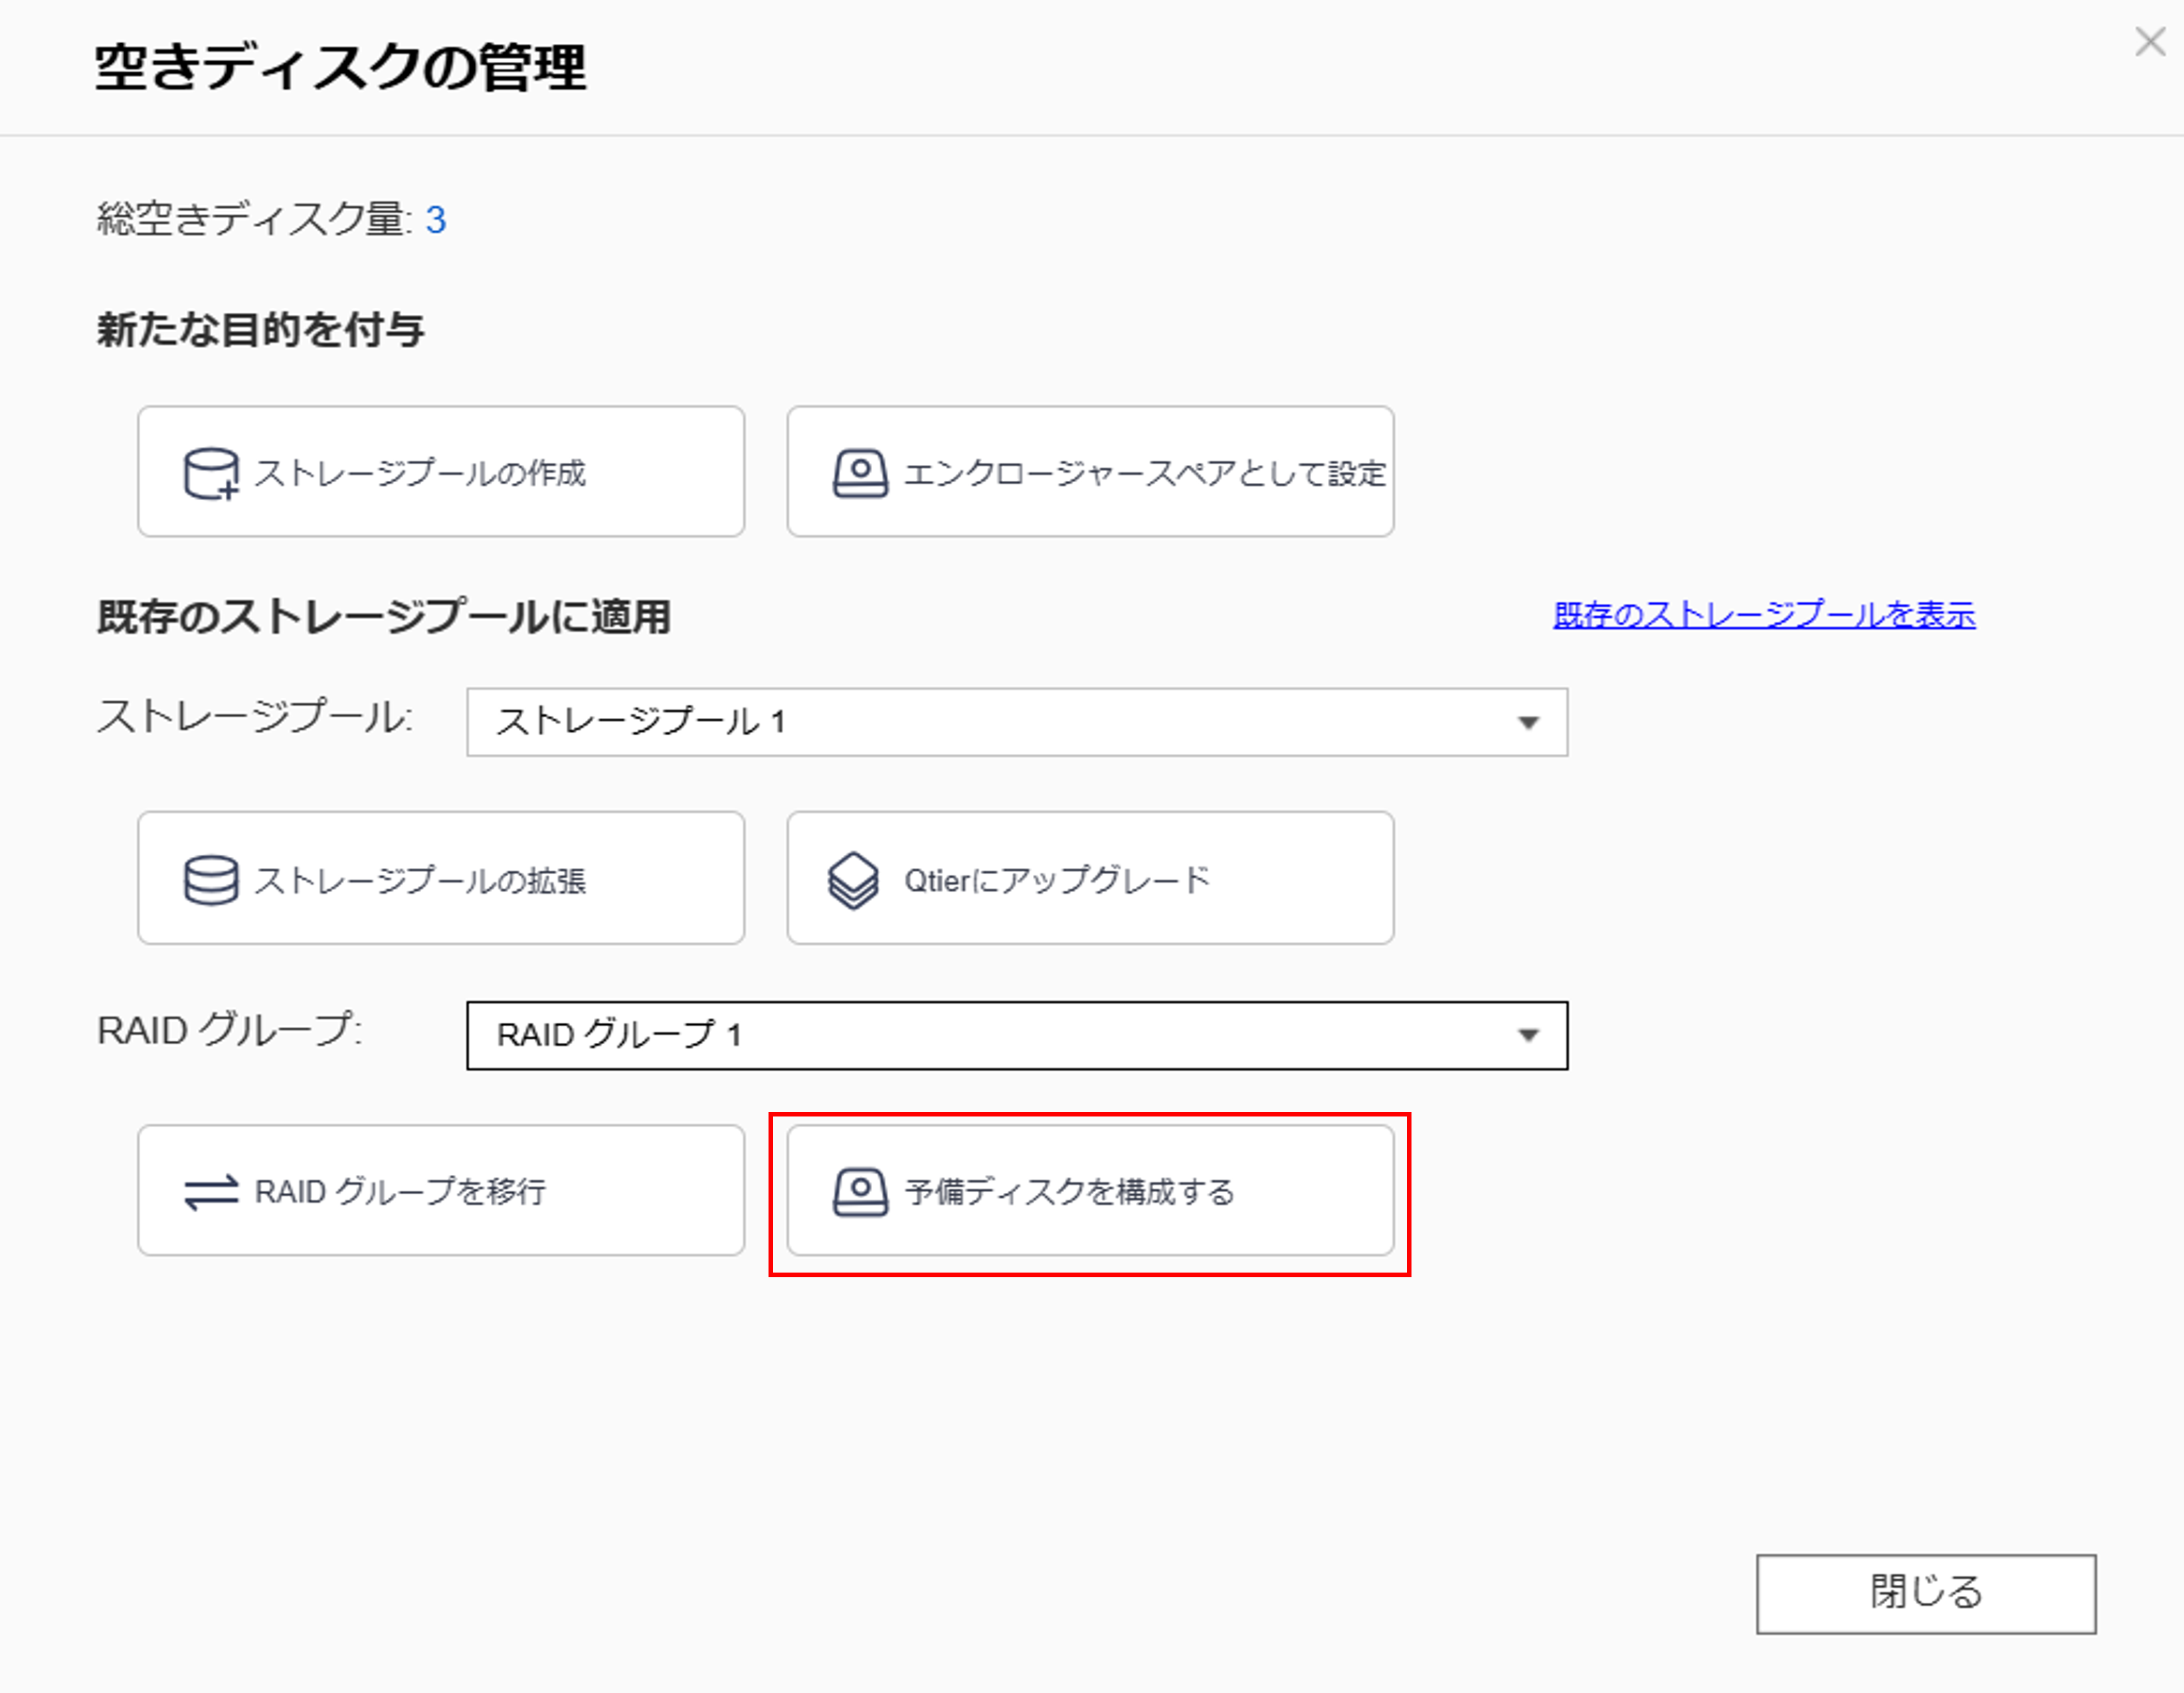2184x1693 pixels.
Task: Click the storage pool creation database icon
Action: click(211, 473)
